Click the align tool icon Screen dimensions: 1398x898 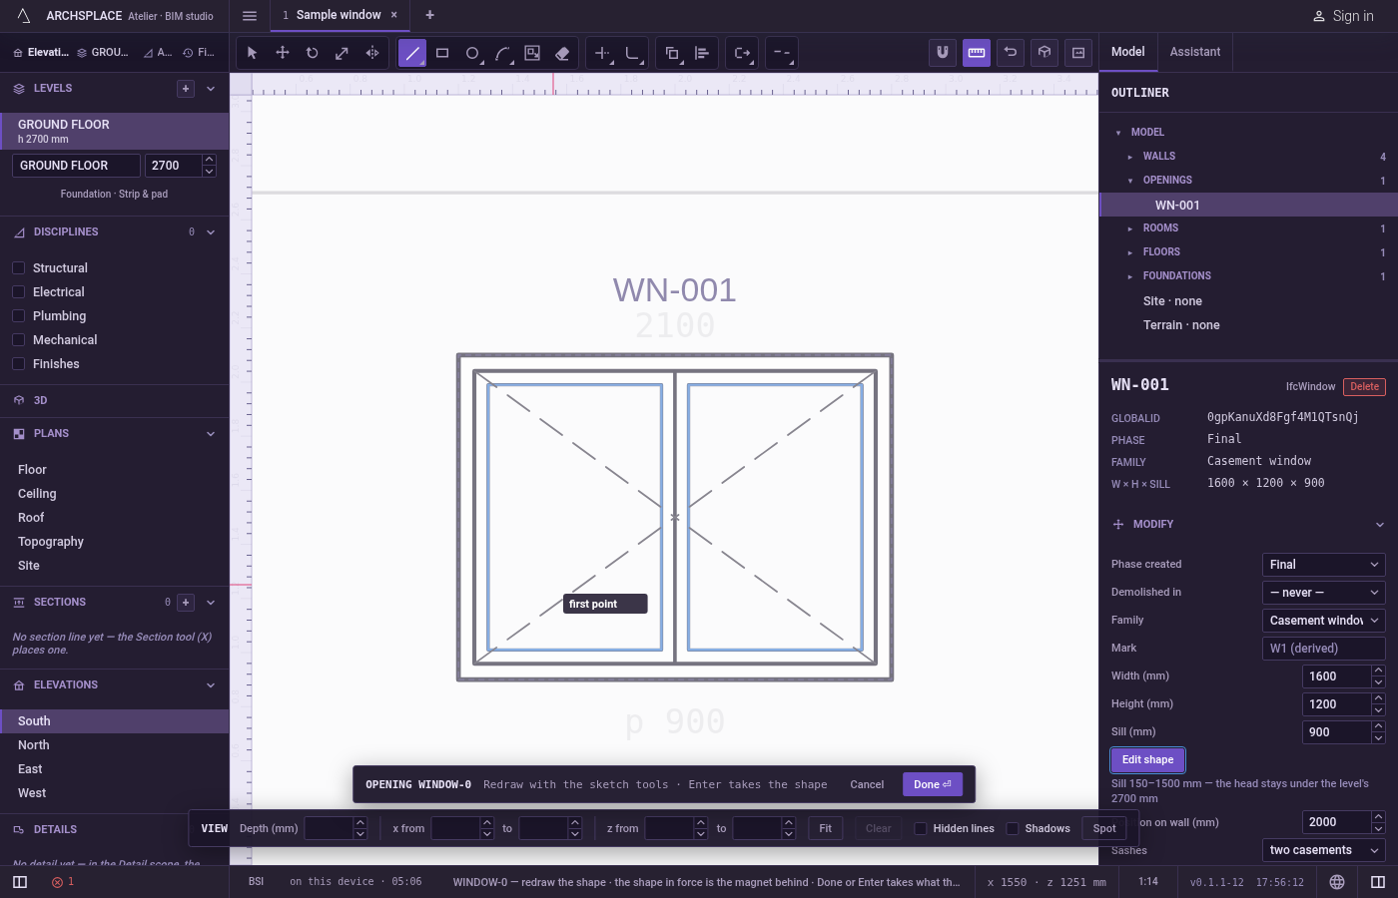coord(702,53)
